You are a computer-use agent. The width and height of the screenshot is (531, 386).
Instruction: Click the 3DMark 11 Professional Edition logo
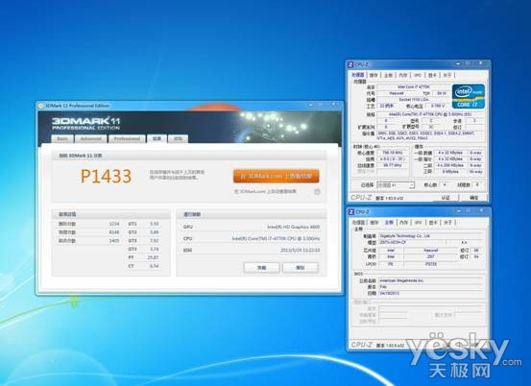point(85,124)
